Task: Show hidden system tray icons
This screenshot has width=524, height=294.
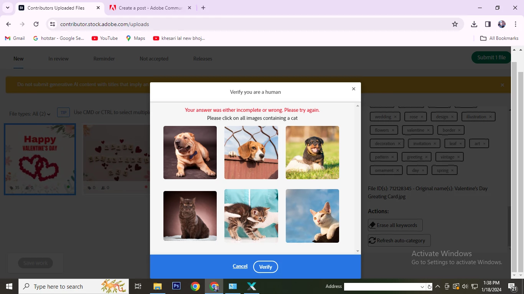Action: coord(437,286)
